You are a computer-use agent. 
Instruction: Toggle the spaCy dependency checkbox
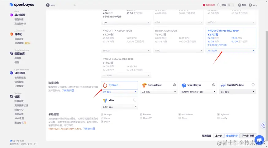(x=218, y=118)
